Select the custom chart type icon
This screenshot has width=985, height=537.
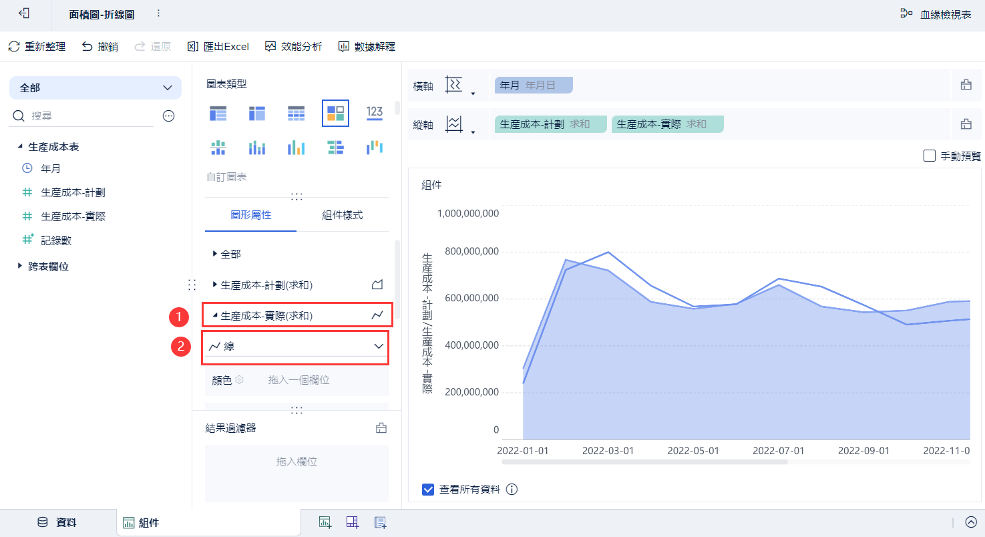coord(335,114)
